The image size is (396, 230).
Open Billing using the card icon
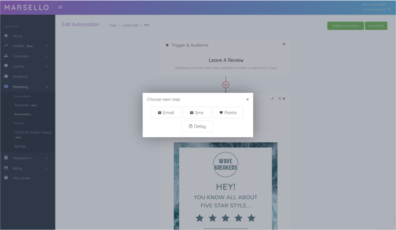[6, 168]
